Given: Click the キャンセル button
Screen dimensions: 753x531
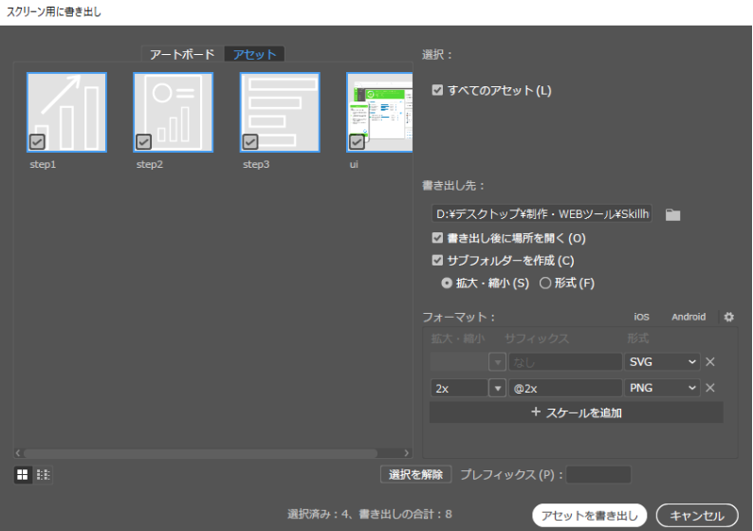Looking at the screenshot, I should click(x=697, y=516).
